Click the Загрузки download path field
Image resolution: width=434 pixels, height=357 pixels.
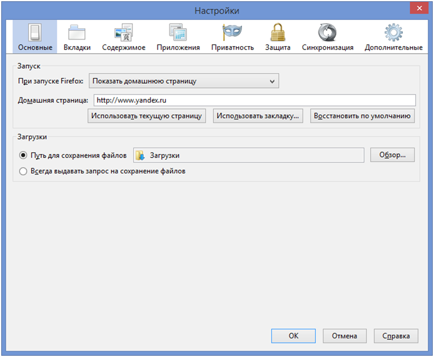click(x=249, y=155)
